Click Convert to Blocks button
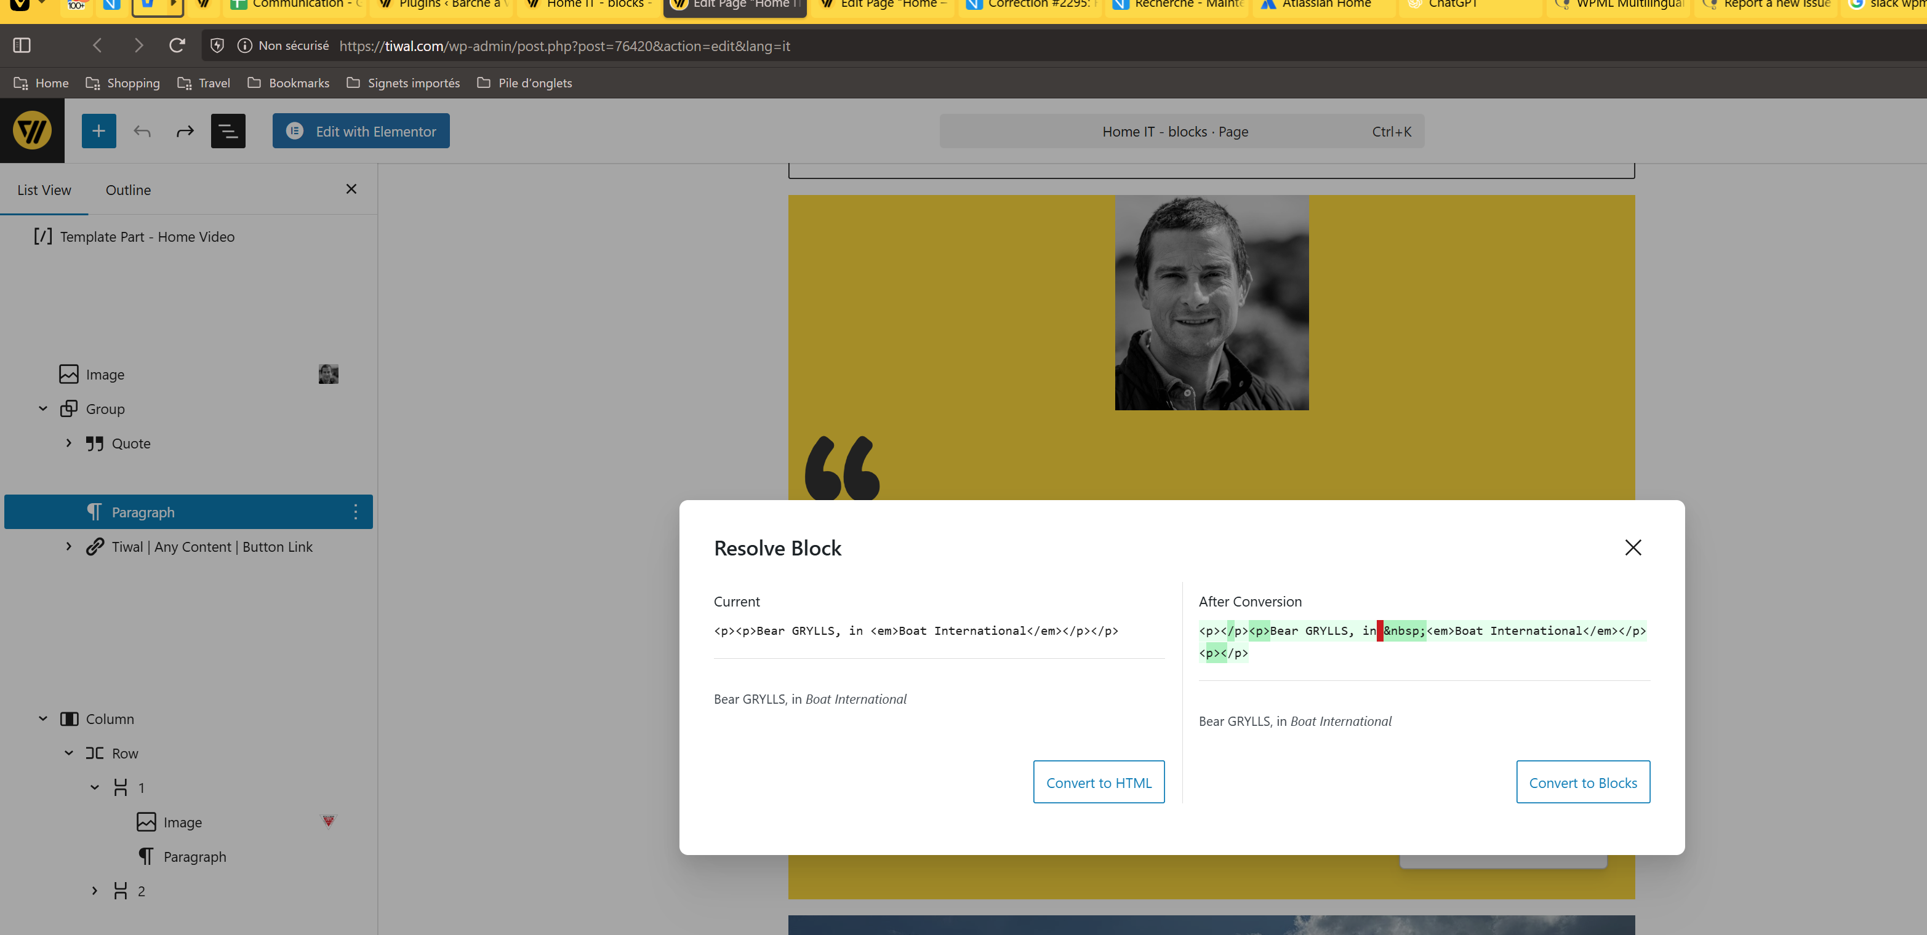The height and width of the screenshot is (935, 1927). pos(1582,782)
